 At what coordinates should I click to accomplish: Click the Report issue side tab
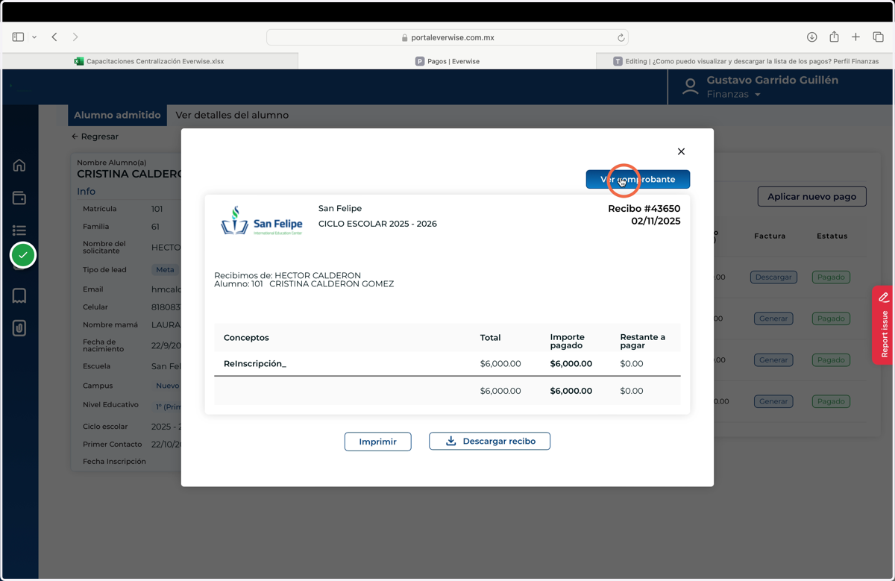[883, 325]
